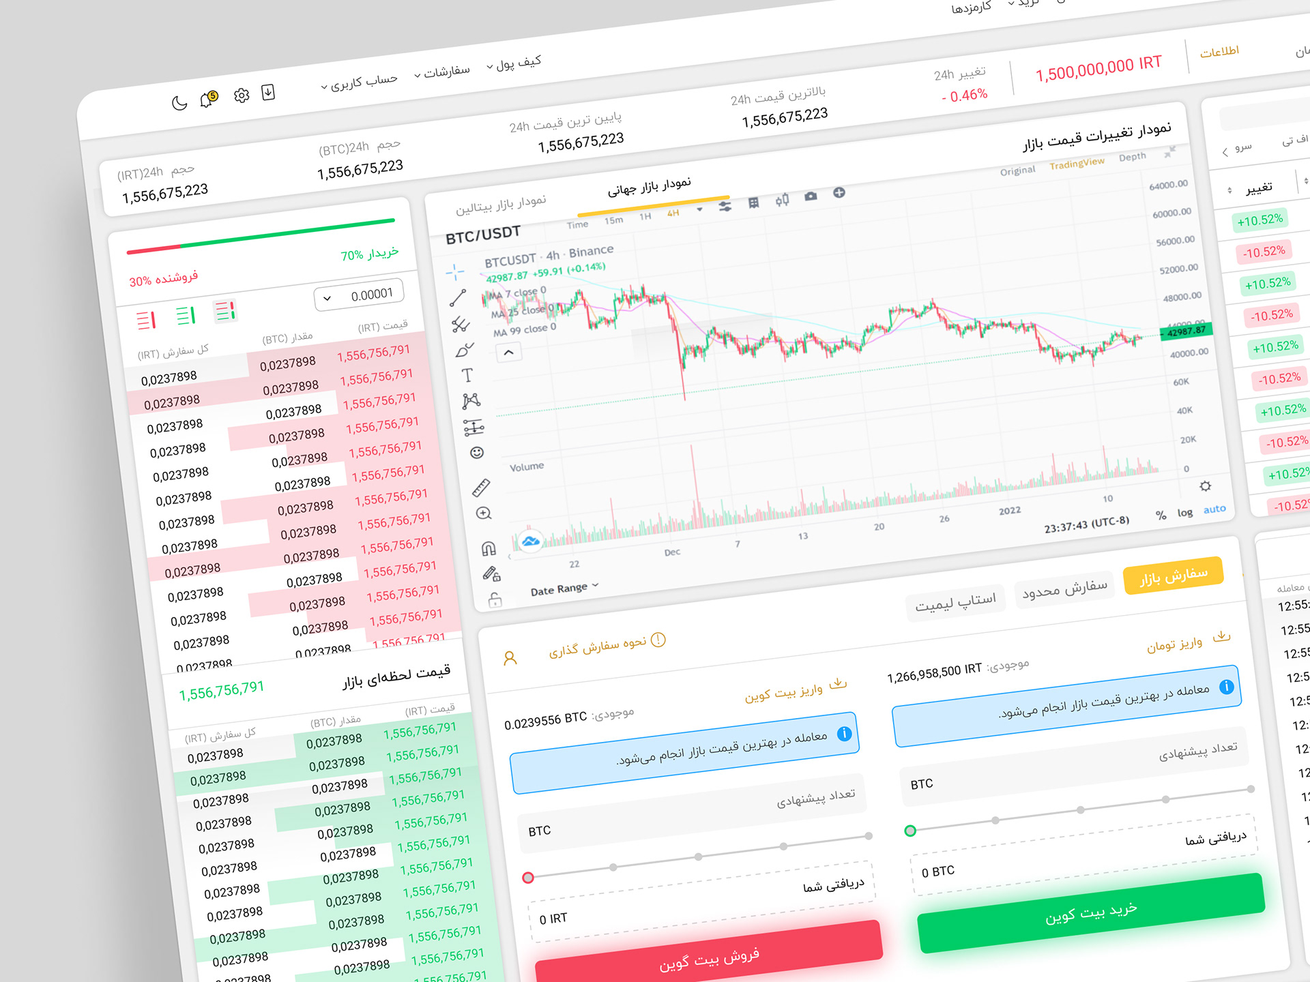Open the سفارشات dropdown menu
Viewport: 1310px width, 982px height.
click(442, 72)
